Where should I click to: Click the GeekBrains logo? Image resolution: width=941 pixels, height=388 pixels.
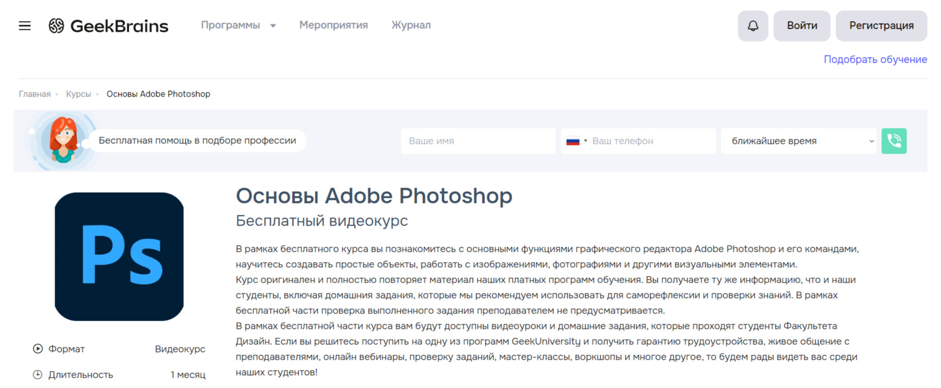tap(108, 26)
